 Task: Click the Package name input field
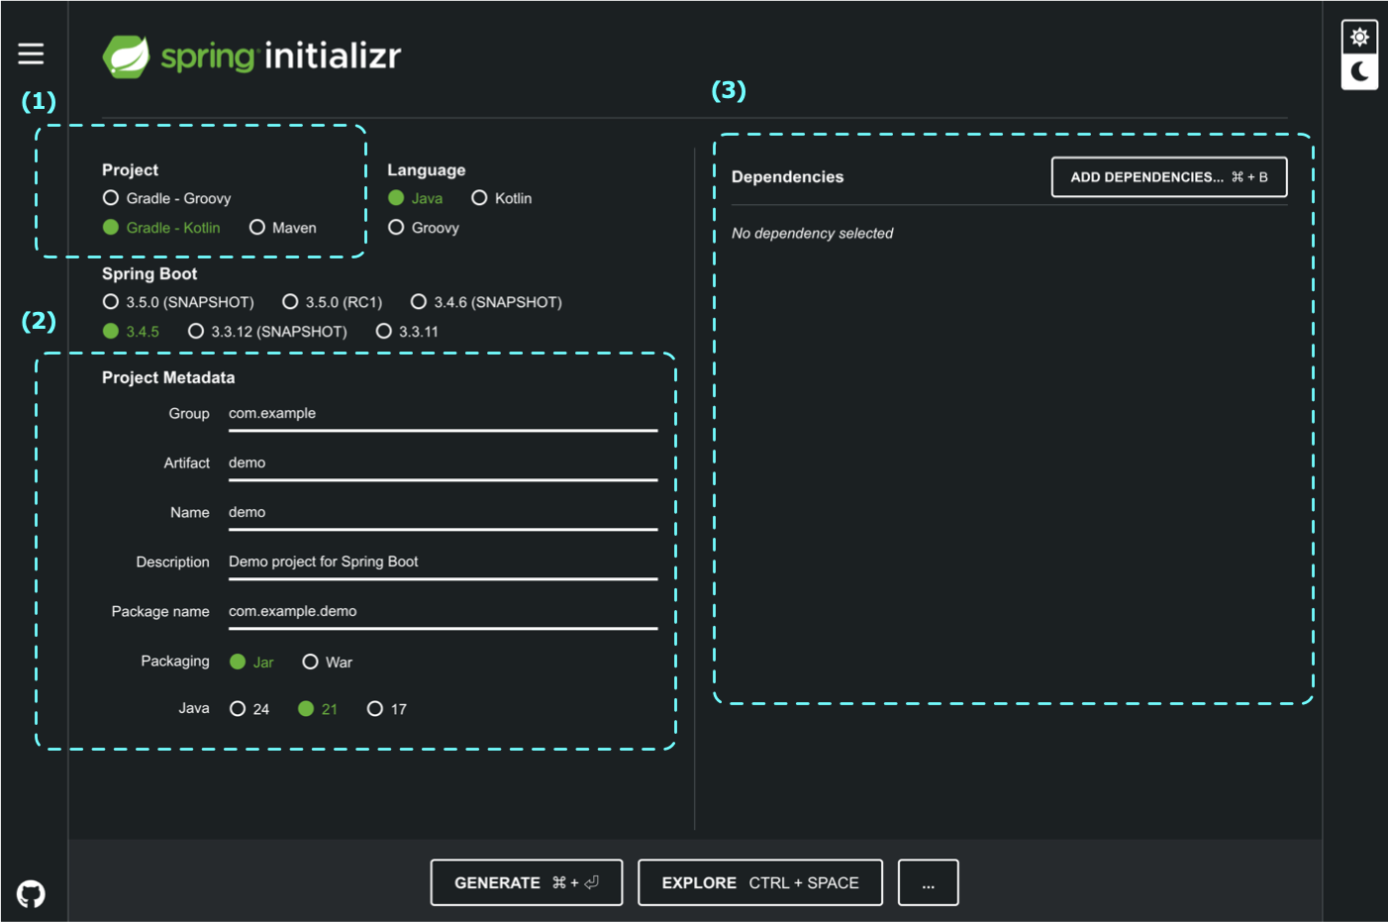point(443,612)
